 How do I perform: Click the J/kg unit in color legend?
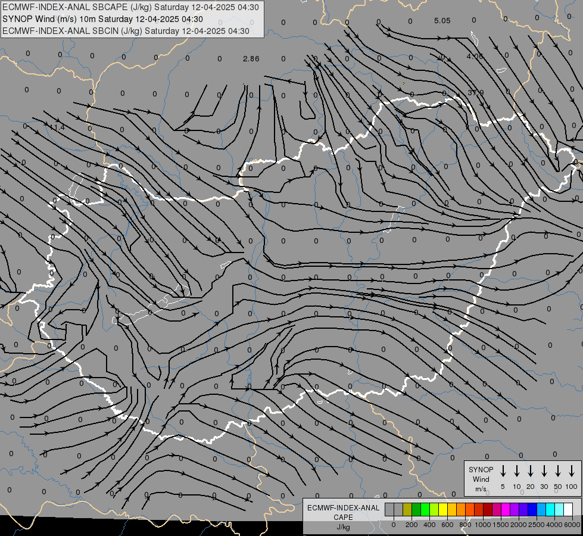[343, 527]
